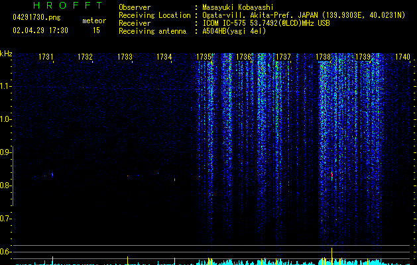This screenshot has width=417, height=265.
Task: Click the 1734 time marker
Action: [164, 56]
